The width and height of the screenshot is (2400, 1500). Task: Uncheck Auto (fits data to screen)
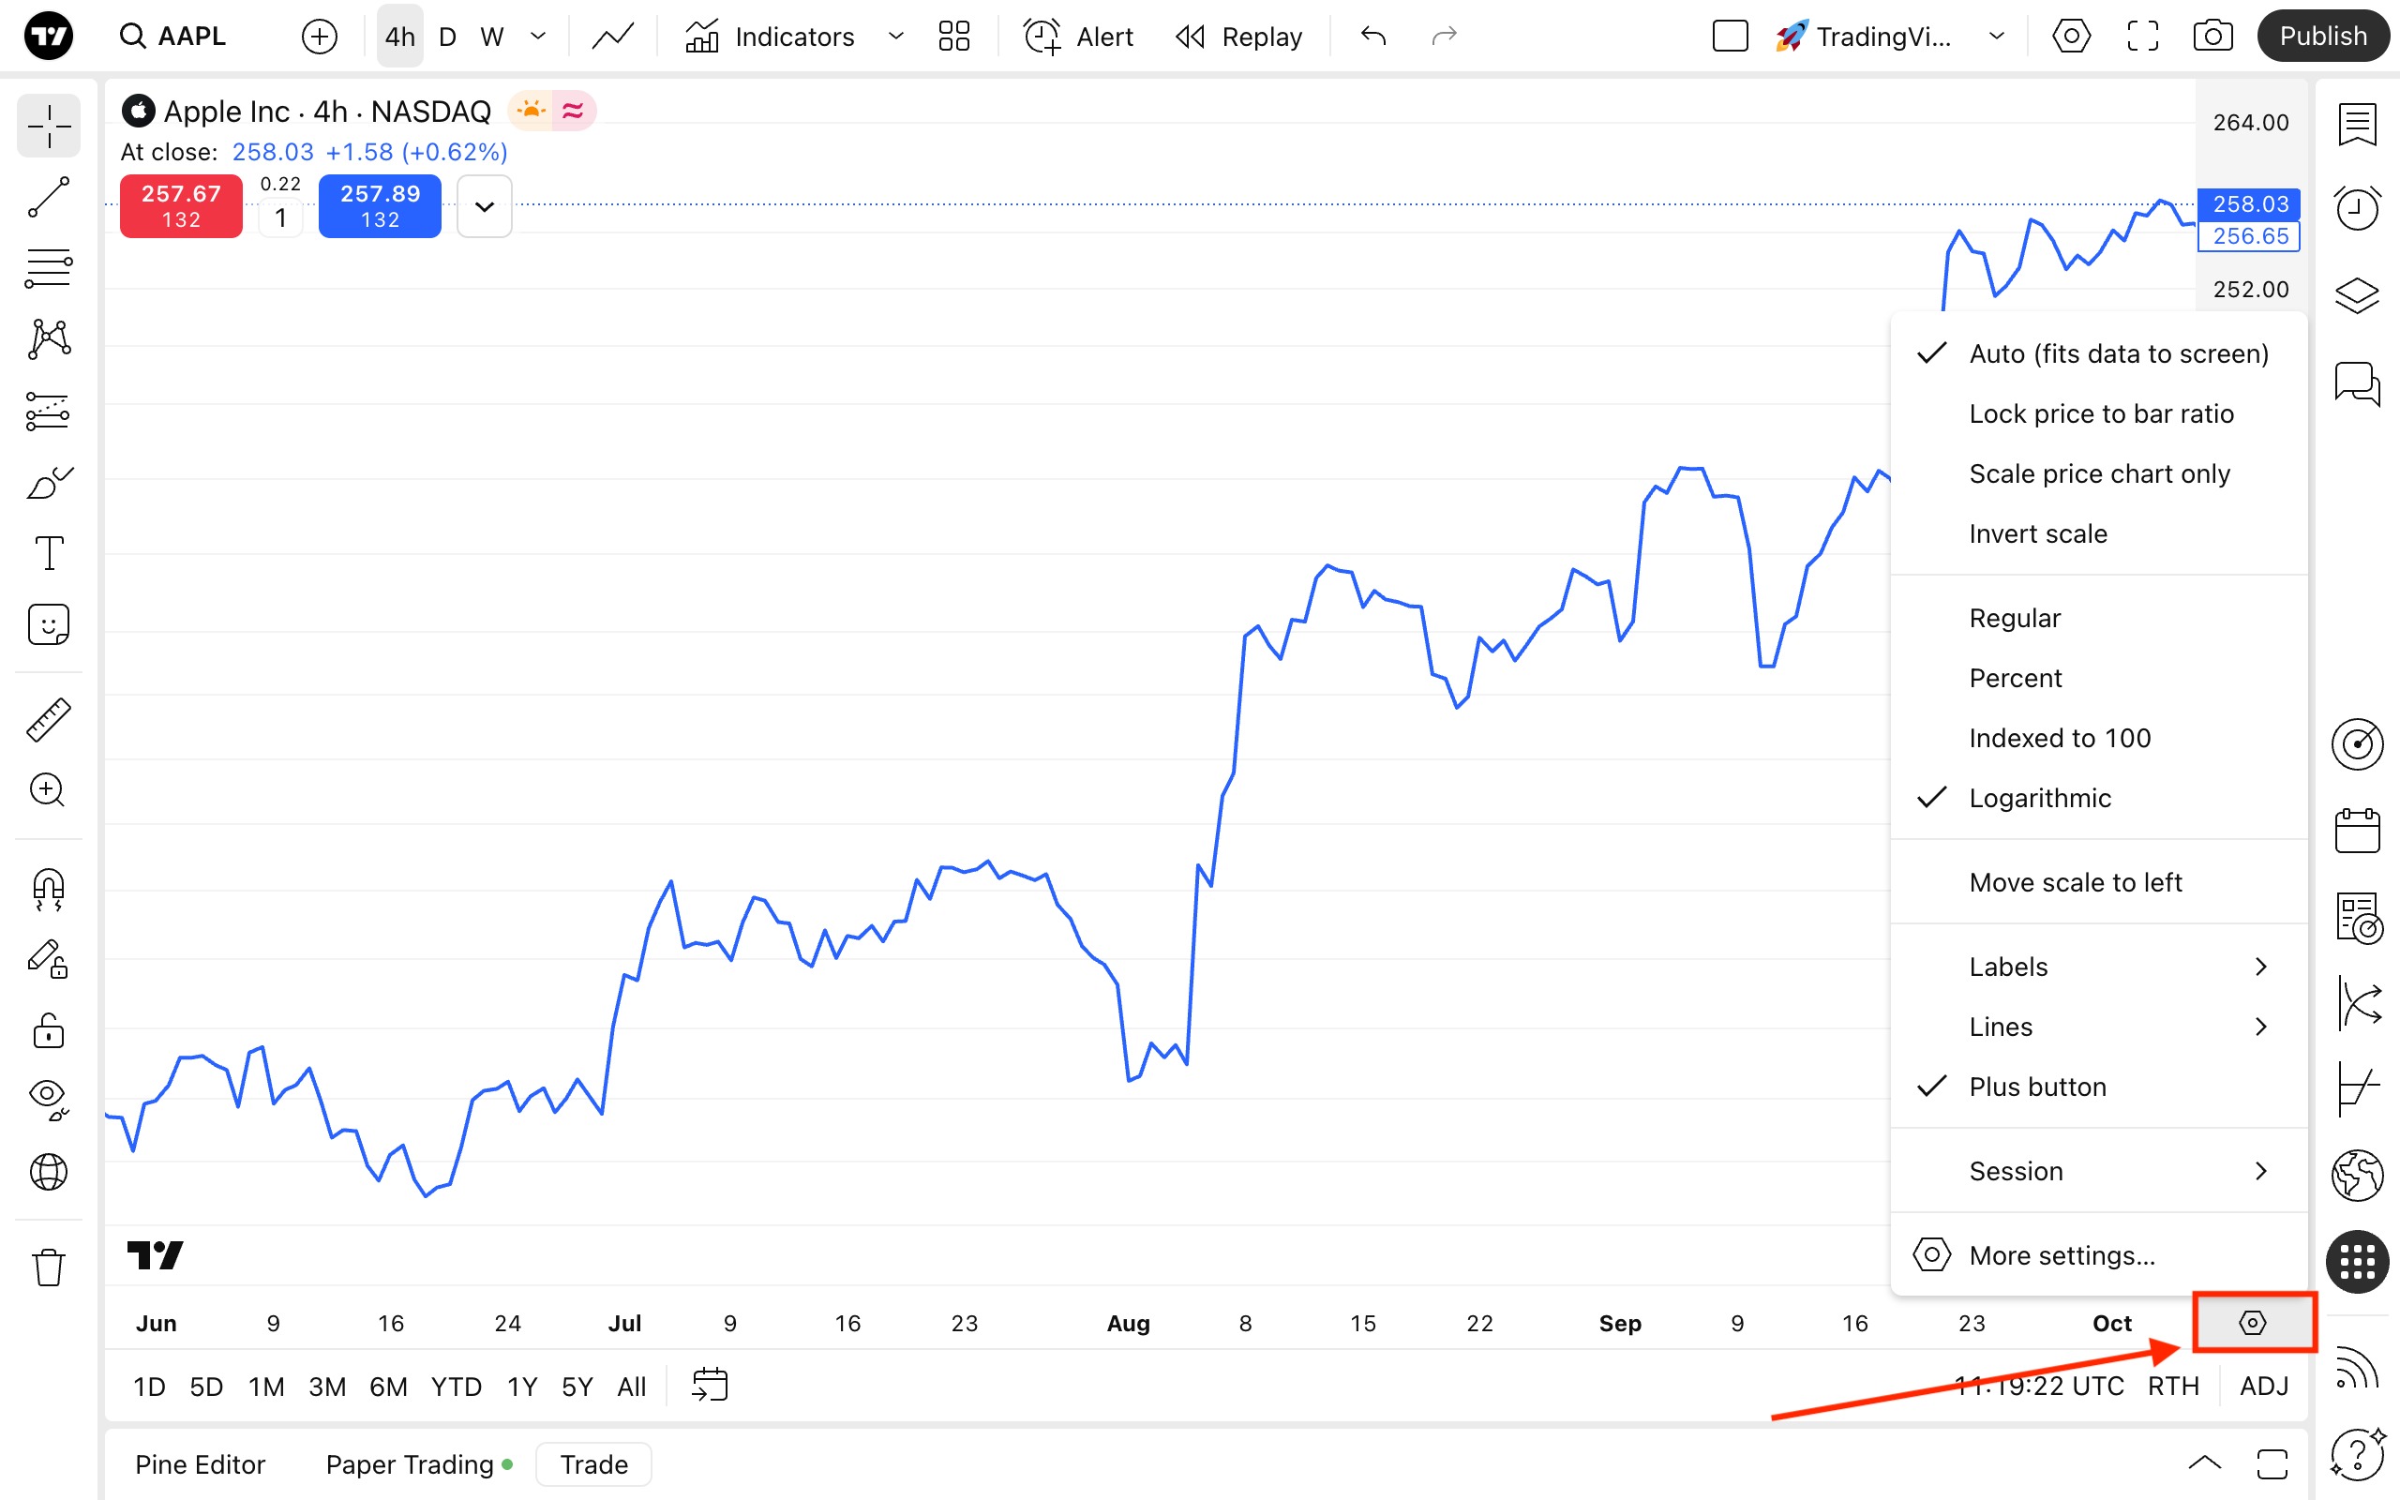tap(2118, 354)
